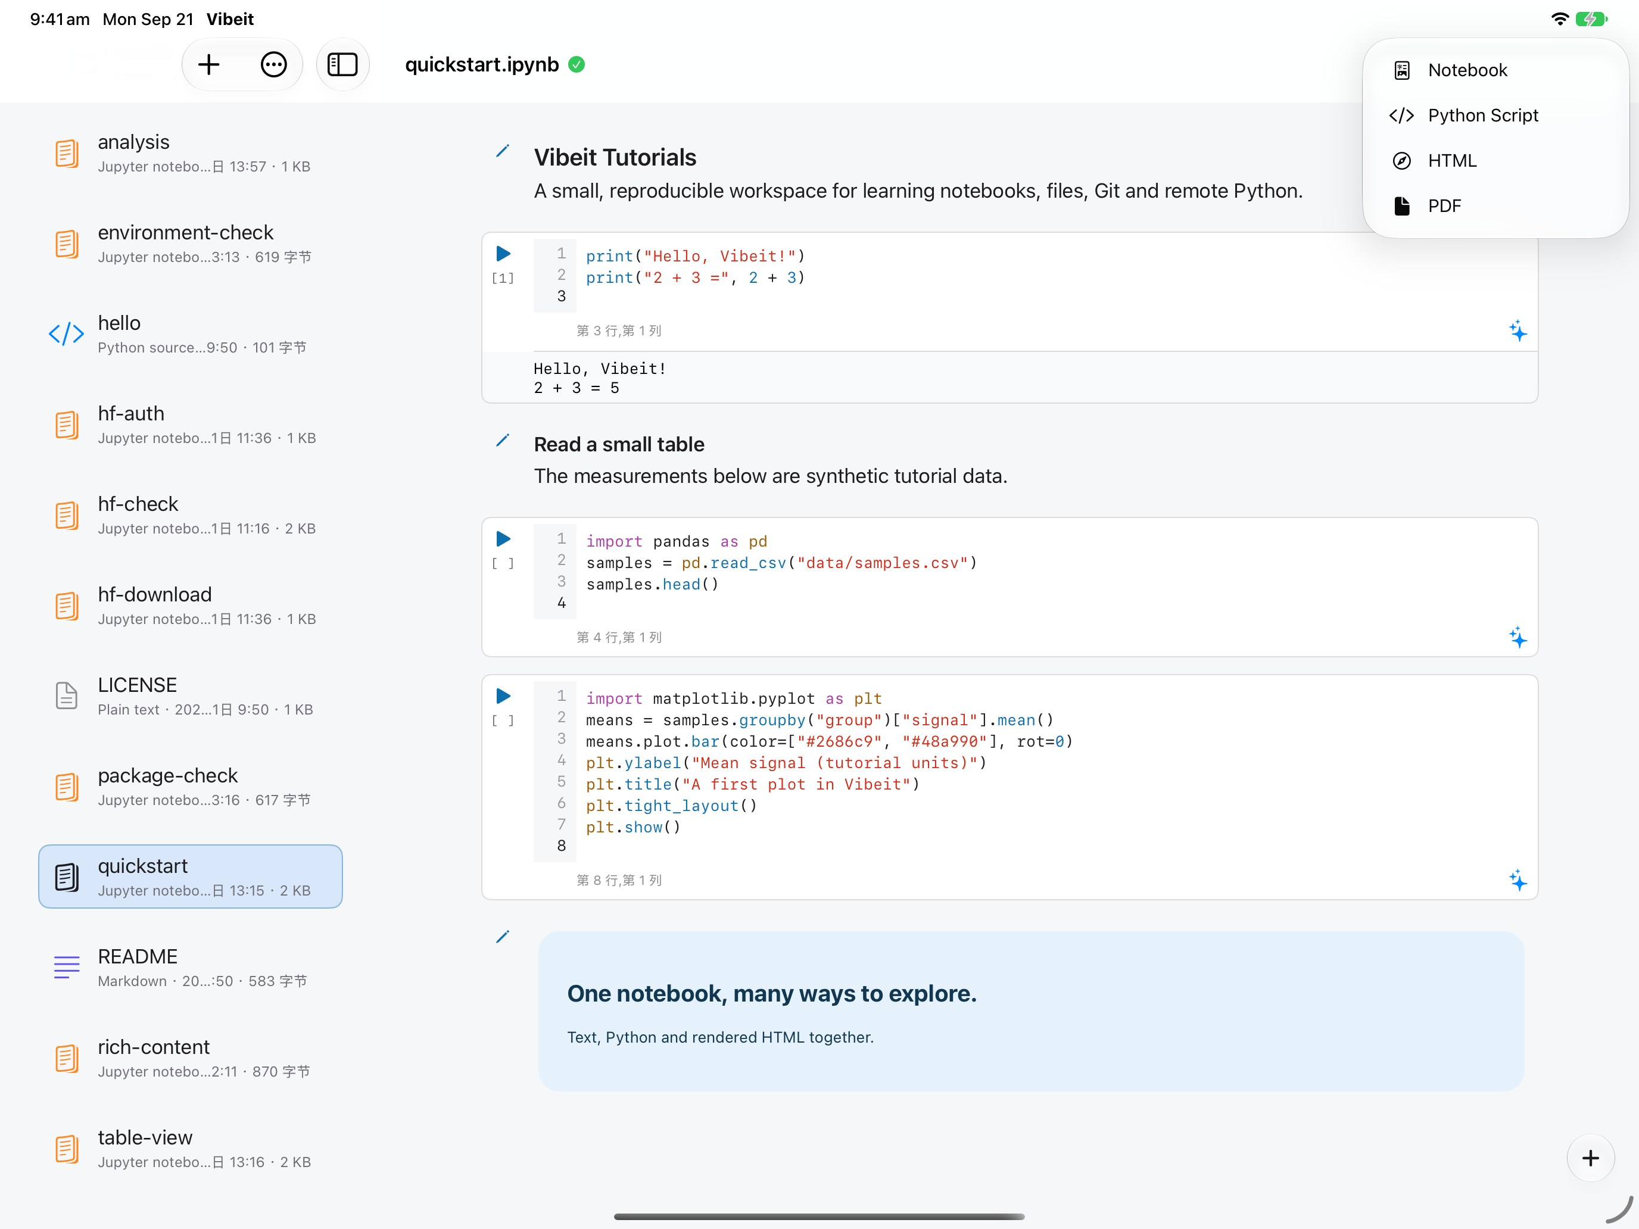The width and height of the screenshot is (1639, 1229).
Task: Export as Python Script
Action: (x=1495, y=116)
